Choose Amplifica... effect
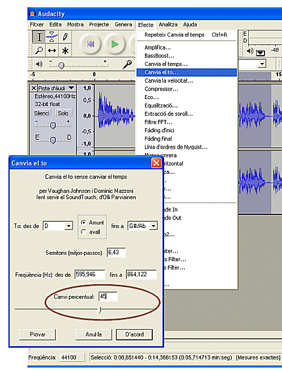The height and width of the screenshot is (373, 282). coord(187,48)
